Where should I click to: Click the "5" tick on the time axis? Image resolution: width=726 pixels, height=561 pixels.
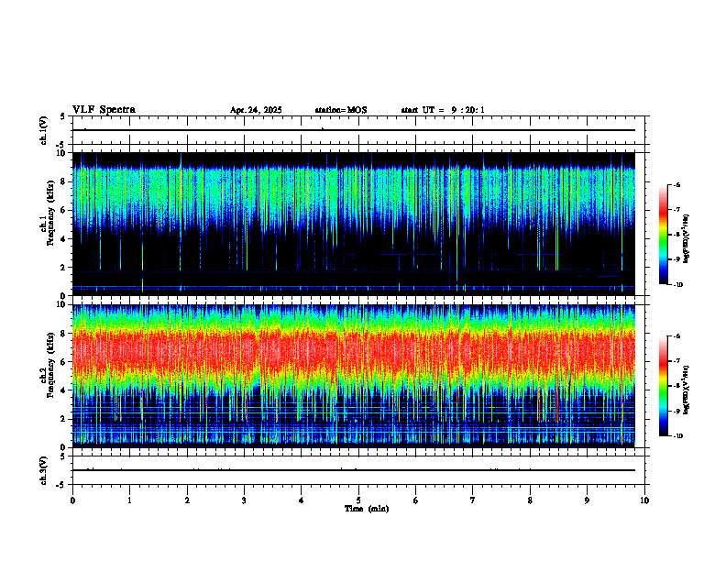click(358, 500)
